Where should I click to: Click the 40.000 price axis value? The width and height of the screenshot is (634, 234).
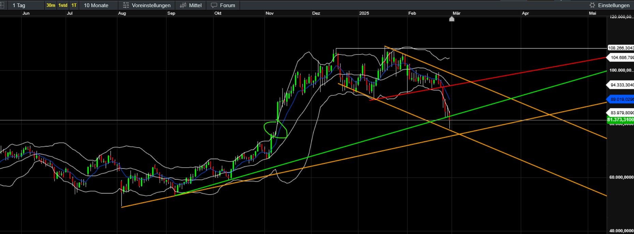[x=621, y=231]
